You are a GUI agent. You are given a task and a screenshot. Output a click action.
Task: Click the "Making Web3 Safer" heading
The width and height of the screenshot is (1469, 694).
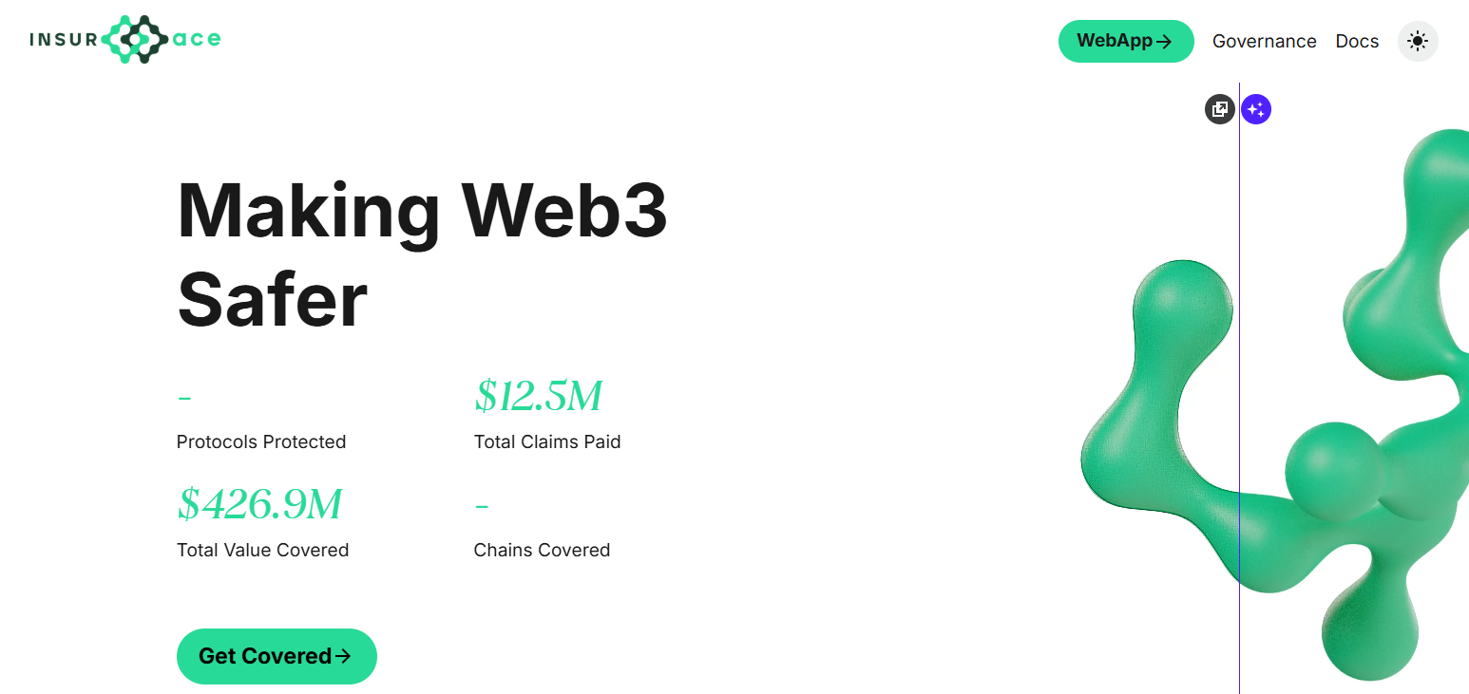click(422, 254)
